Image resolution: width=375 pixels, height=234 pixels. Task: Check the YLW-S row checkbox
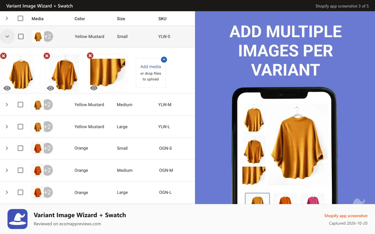pyautogui.click(x=21, y=37)
